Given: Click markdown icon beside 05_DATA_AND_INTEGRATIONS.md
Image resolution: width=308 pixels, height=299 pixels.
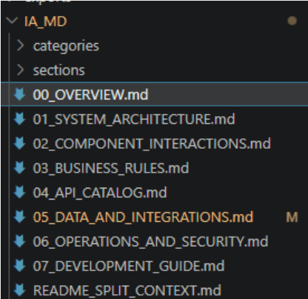Looking at the screenshot, I should click(x=19, y=217).
